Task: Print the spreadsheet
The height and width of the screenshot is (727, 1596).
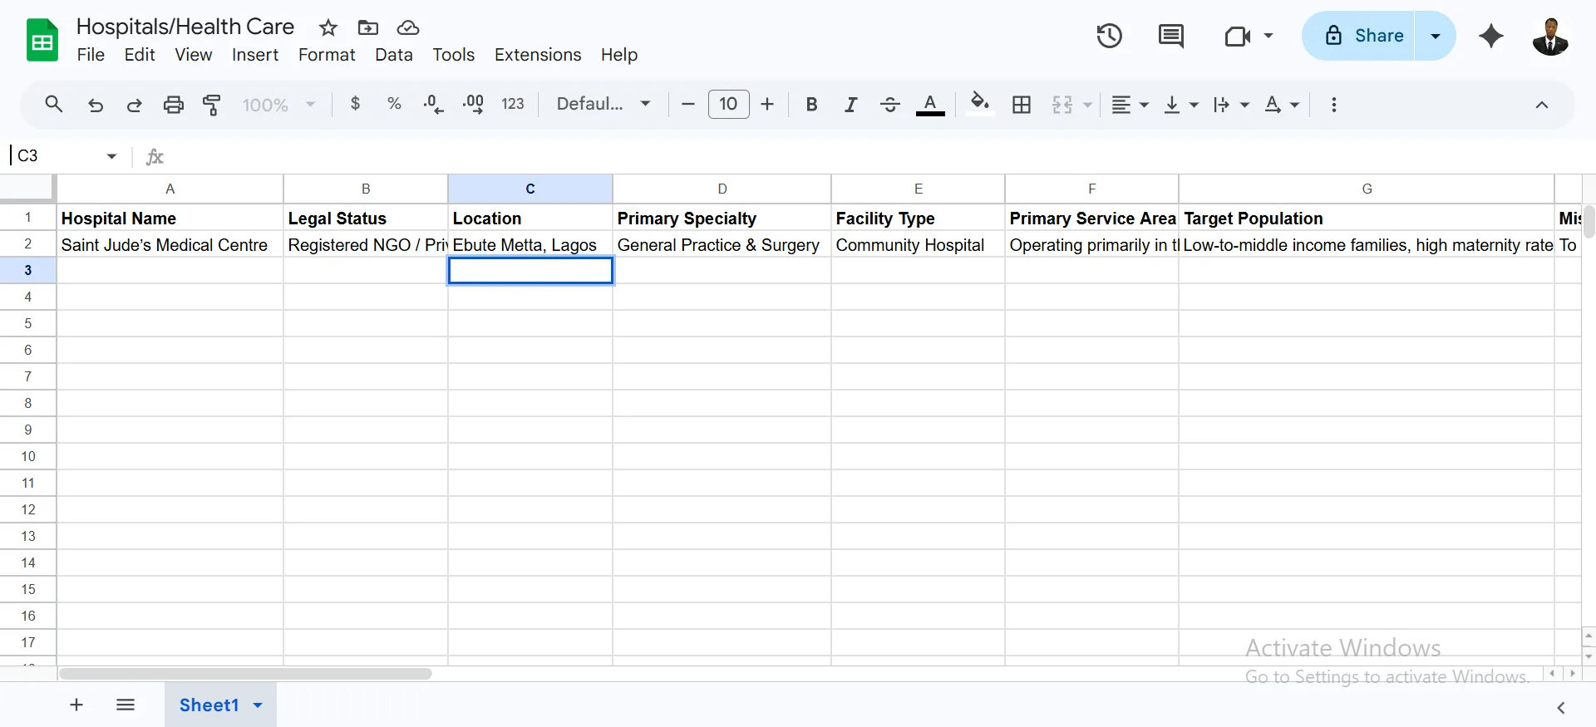Action: [x=173, y=105]
